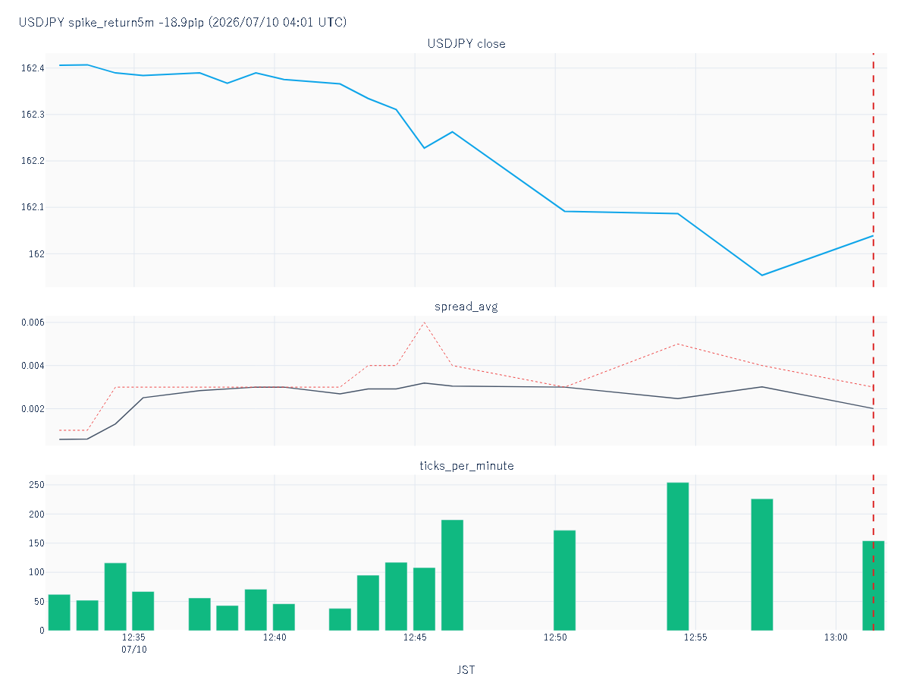Select the ticks_per_minute subplot title
Viewport: 910px width, 683px height.
pyautogui.click(x=466, y=466)
